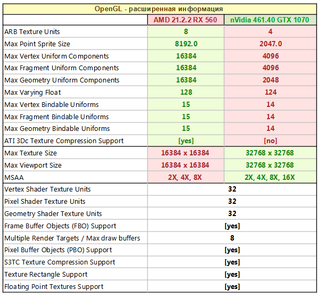319x298 pixels.
Task: Click the 'Max Geometry Bindable Uniforms' label
Action: (57, 129)
